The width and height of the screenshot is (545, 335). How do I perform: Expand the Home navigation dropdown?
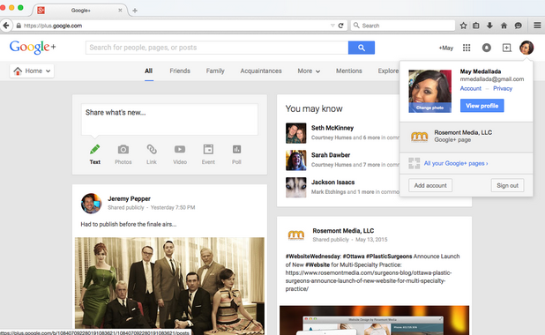[x=32, y=71]
